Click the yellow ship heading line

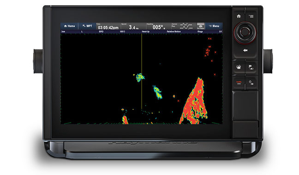(142, 71)
